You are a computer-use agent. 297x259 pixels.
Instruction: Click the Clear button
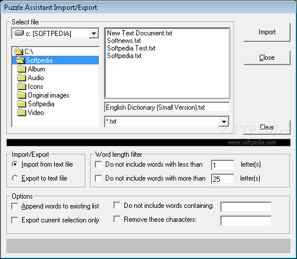(267, 127)
